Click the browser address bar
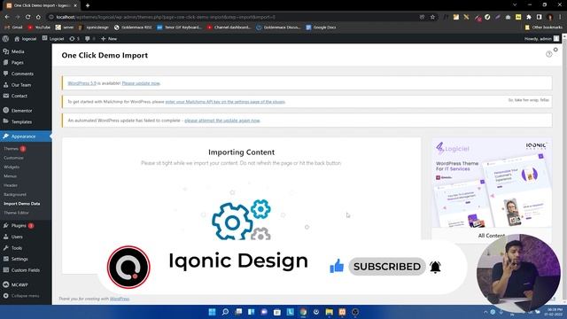The image size is (567, 319). (x=231, y=17)
